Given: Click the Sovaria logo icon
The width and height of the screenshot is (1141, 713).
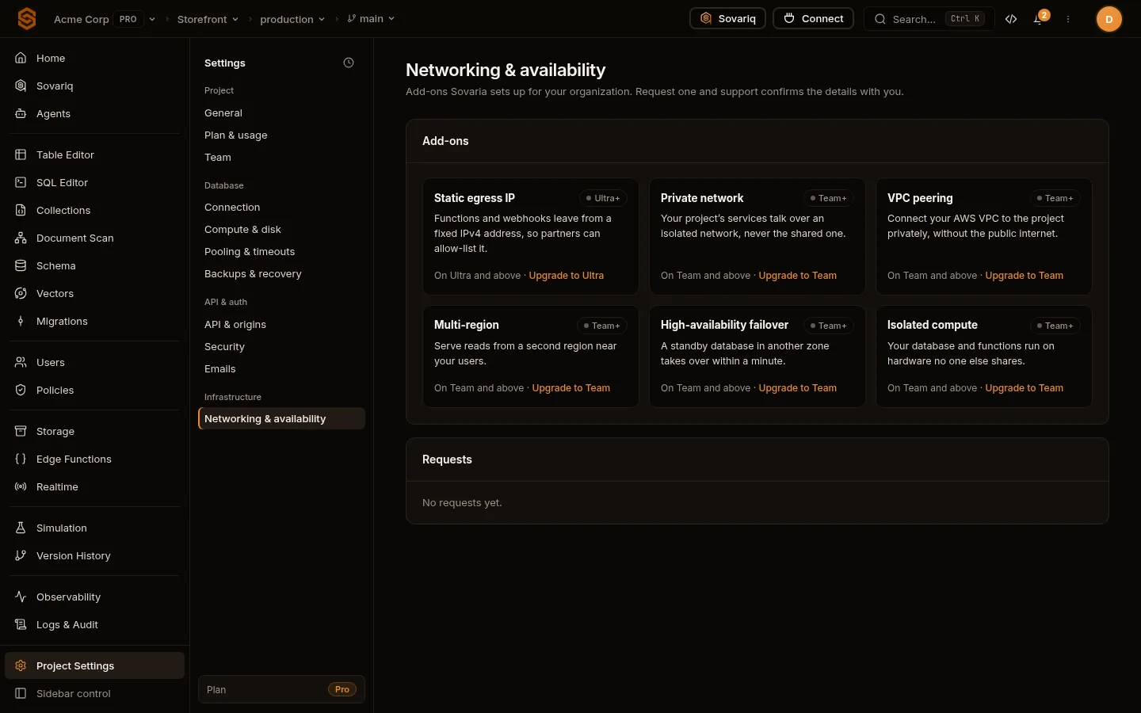Looking at the screenshot, I should coord(27,19).
